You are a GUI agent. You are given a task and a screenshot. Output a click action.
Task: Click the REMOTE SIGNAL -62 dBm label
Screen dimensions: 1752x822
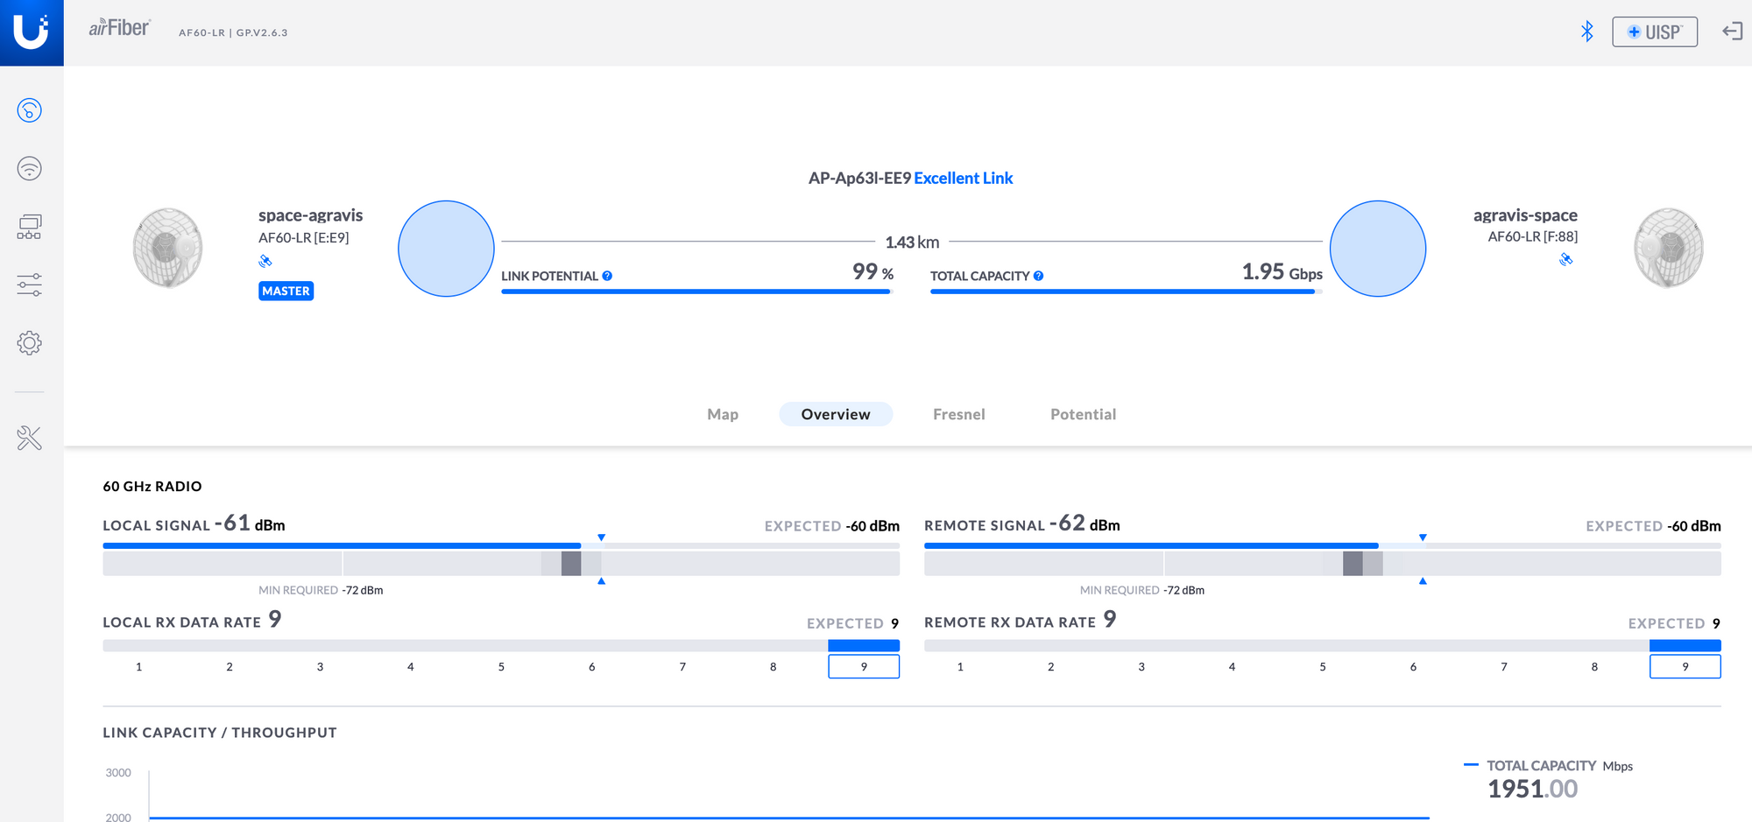pyautogui.click(x=1022, y=523)
